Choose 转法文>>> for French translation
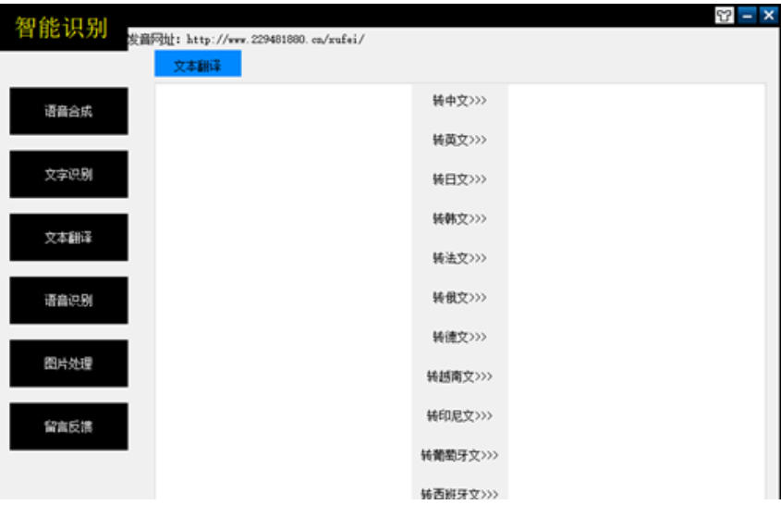This screenshot has height=505, width=781. click(x=459, y=259)
